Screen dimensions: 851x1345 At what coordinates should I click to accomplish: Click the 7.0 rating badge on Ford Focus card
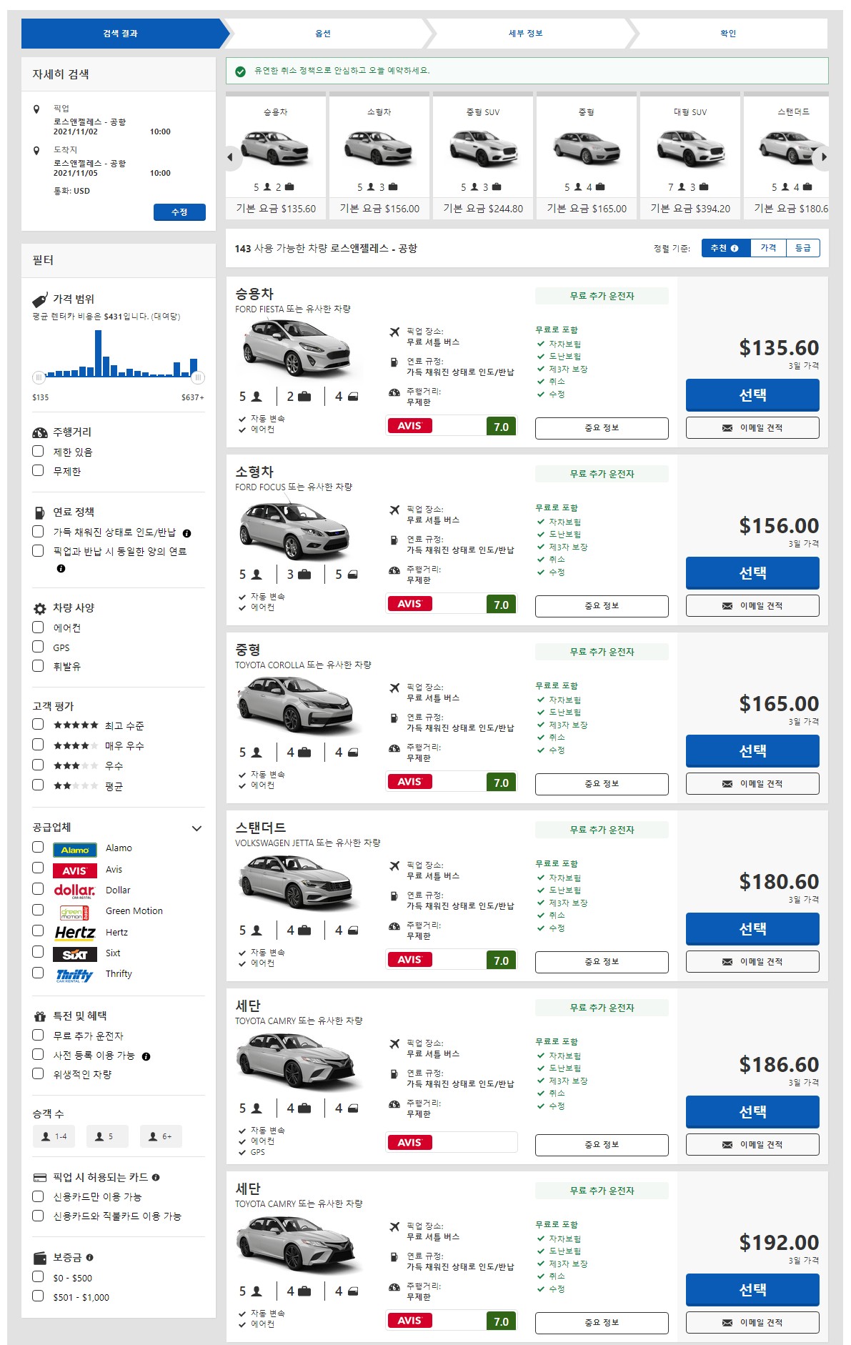[x=501, y=605]
